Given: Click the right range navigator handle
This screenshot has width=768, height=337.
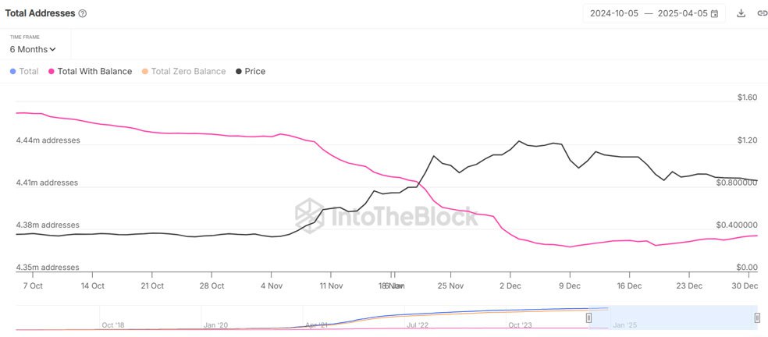Looking at the screenshot, I should click(x=757, y=317).
